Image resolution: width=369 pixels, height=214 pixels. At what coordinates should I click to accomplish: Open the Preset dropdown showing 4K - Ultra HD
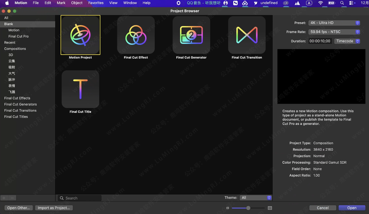(334, 23)
